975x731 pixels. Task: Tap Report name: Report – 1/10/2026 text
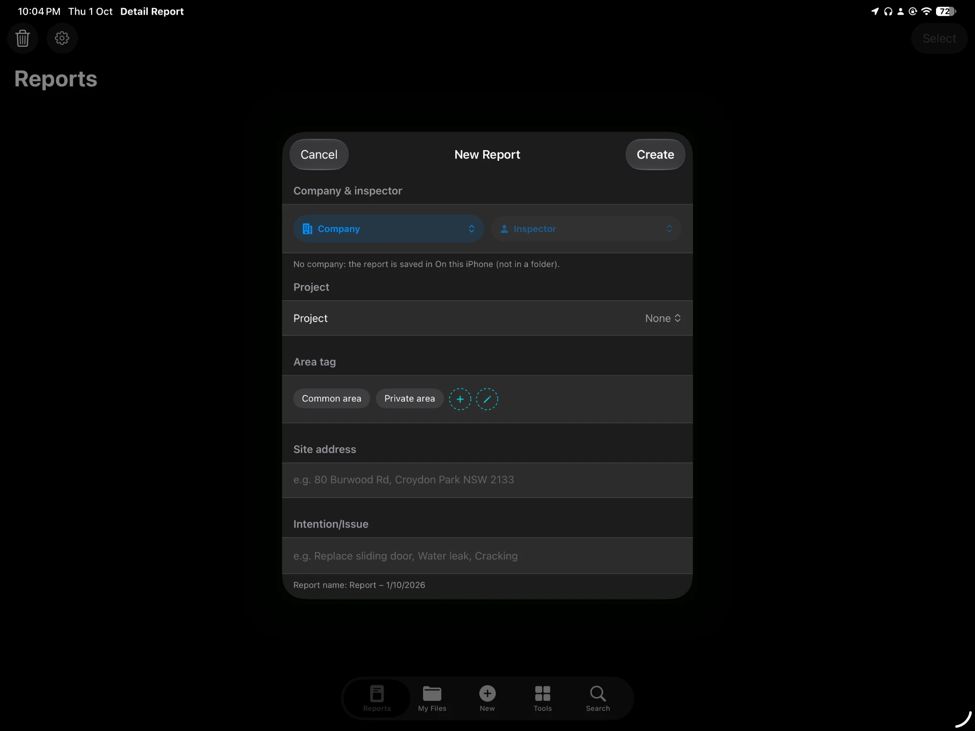point(359,585)
